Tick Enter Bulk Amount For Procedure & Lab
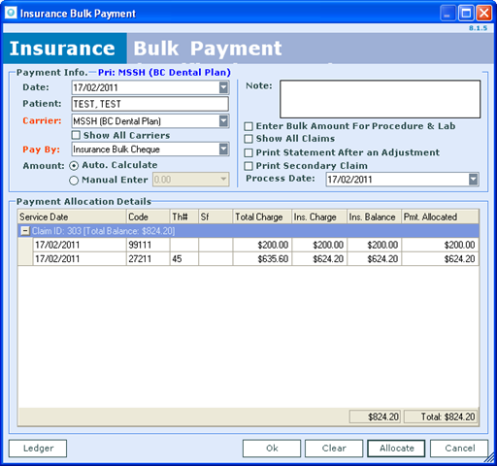Screen dimensions: 497x466 click(x=248, y=126)
